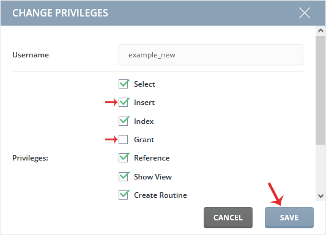Click the Show View label text

(x=153, y=177)
